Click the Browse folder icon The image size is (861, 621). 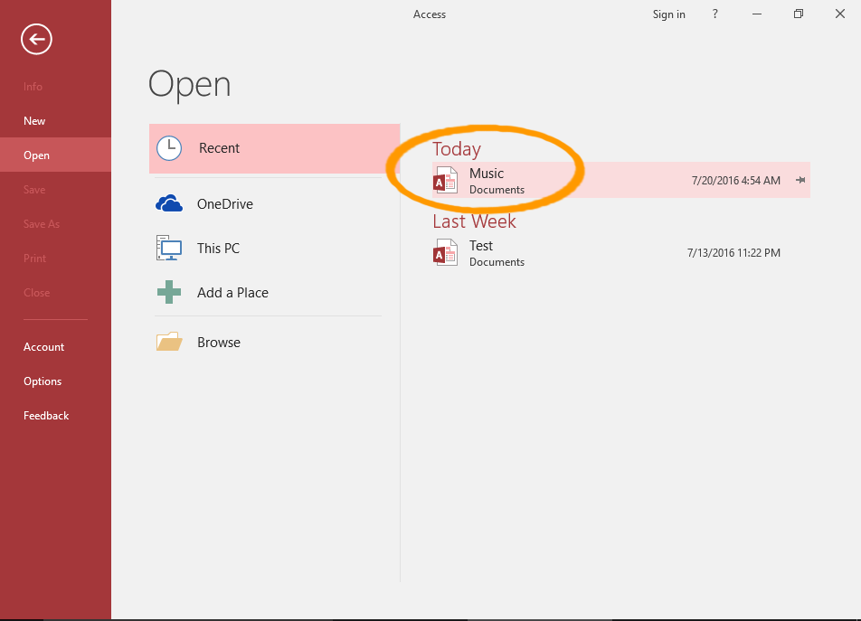[x=169, y=342]
